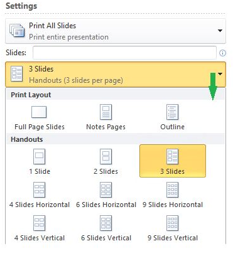Click the Print All Slides stacked-slides icon
233x256 pixels.
click(17, 31)
